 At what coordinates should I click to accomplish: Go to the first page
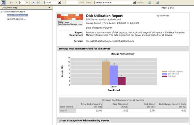11,2
